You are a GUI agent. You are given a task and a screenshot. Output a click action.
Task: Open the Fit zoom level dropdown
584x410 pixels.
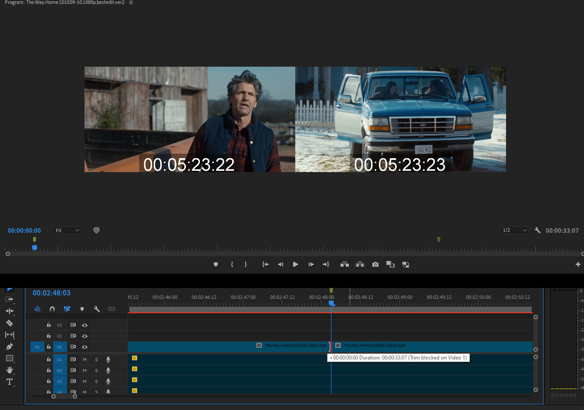67,230
